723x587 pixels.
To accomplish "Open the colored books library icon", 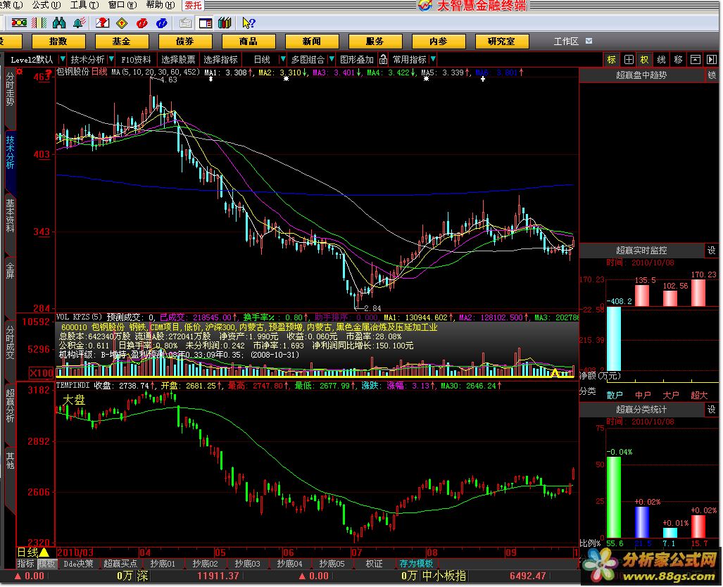I will click(225, 23).
